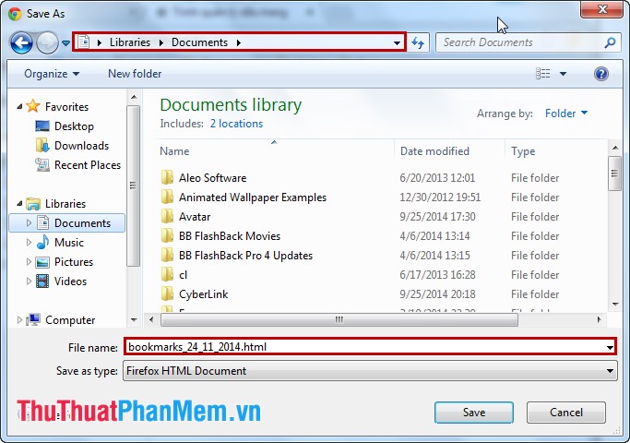Viewport: 630px width, 443px height.
Task: Click the Change your view icon
Action: coord(543,74)
